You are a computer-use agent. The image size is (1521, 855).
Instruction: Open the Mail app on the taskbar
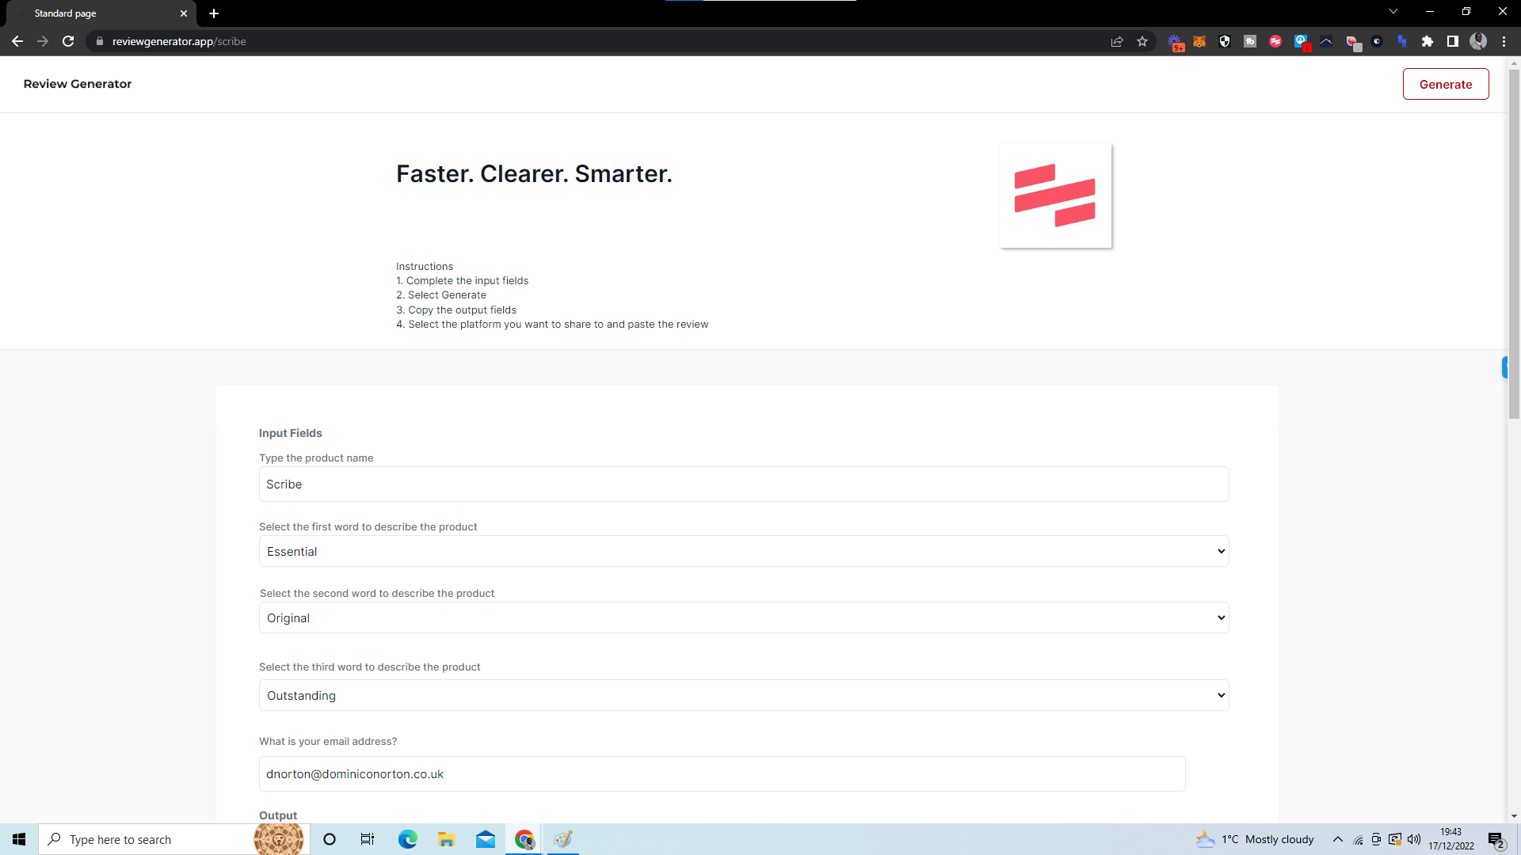(485, 839)
